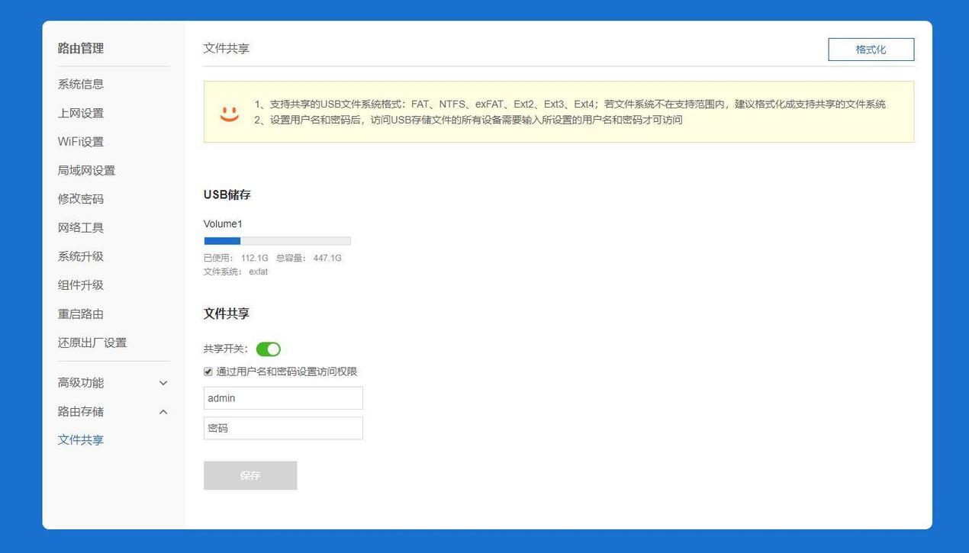969x553 pixels.
Task: Click the Volume1 usage progress bar
Action: (x=277, y=240)
